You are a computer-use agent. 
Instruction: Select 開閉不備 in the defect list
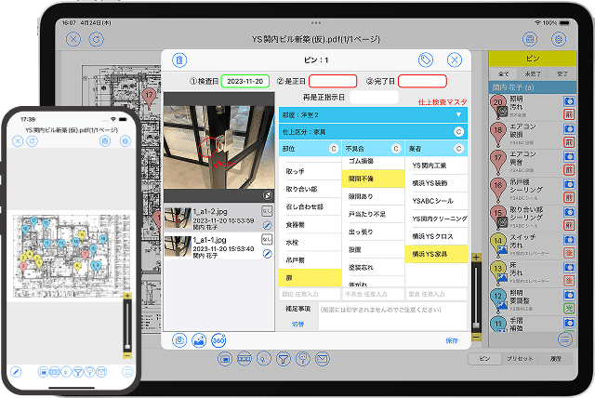373,179
